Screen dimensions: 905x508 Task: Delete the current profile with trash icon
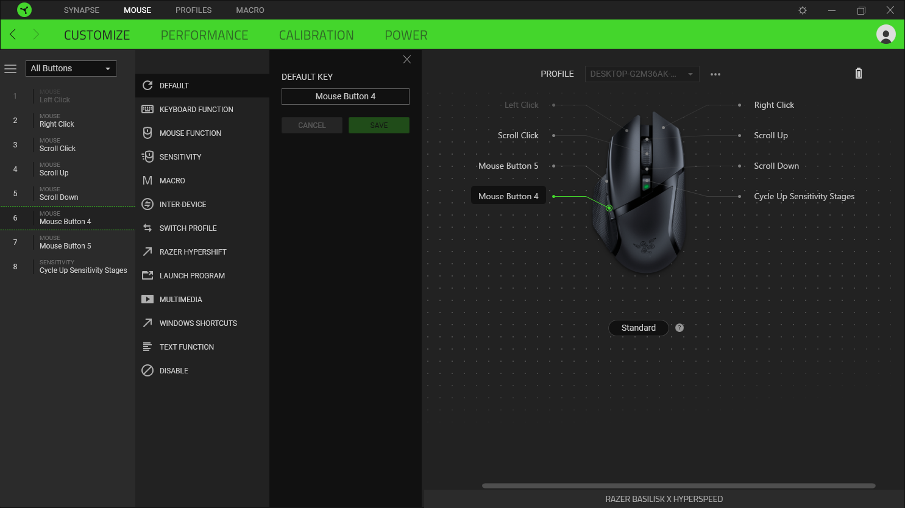[x=858, y=73]
